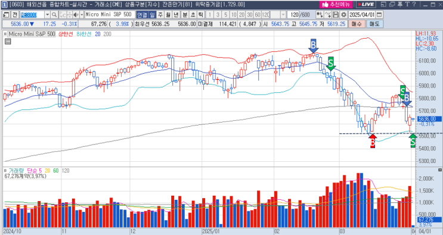Click the 200 moving average legend label
Viewport: 443px width, 235px height.
pyautogui.click(x=107, y=34)
